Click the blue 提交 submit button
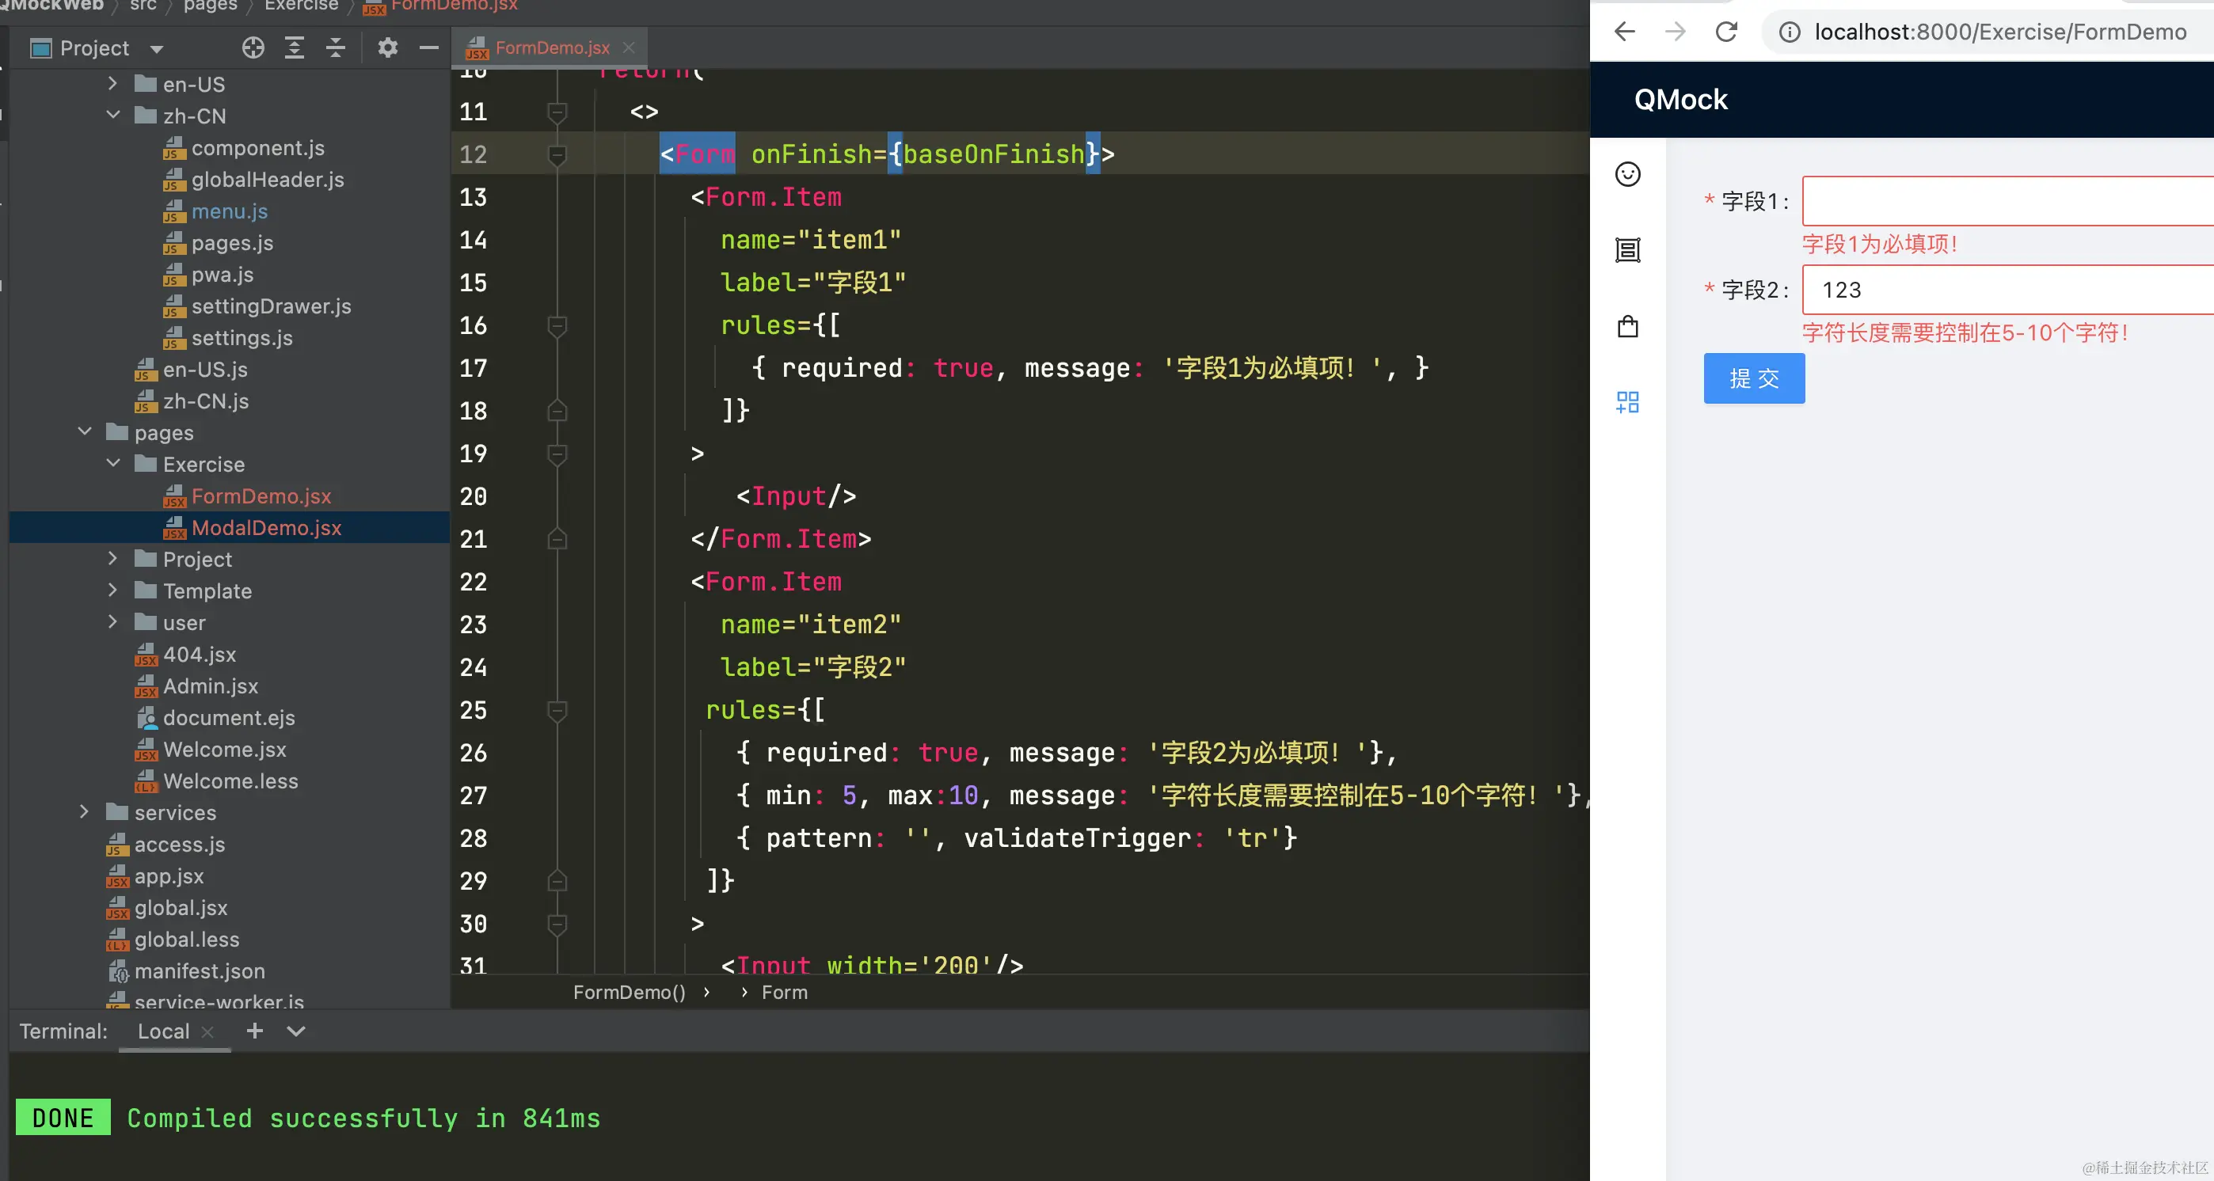This screenshot has width=2214, height=1181. point(1753,379)
